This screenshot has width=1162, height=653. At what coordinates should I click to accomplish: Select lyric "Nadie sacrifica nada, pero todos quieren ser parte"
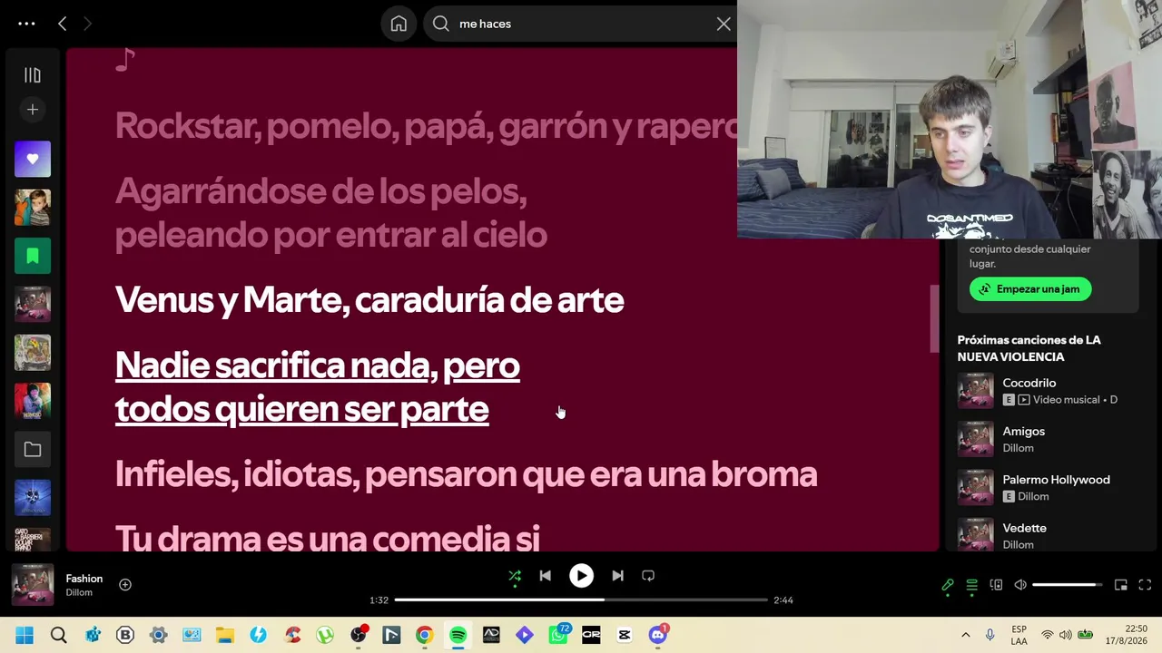(x=318, y=386)
